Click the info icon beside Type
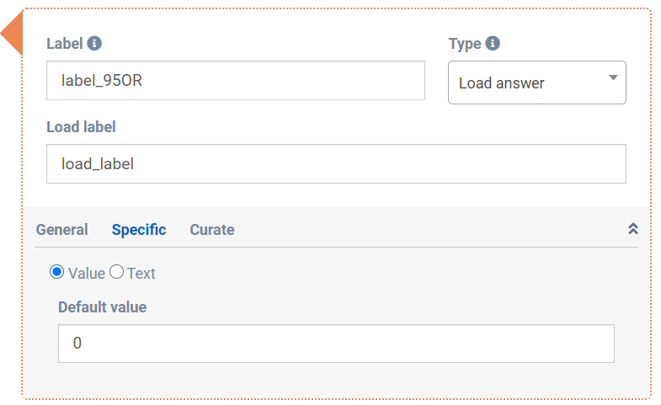Screen dimensions: 661x405 pos(493,44)
